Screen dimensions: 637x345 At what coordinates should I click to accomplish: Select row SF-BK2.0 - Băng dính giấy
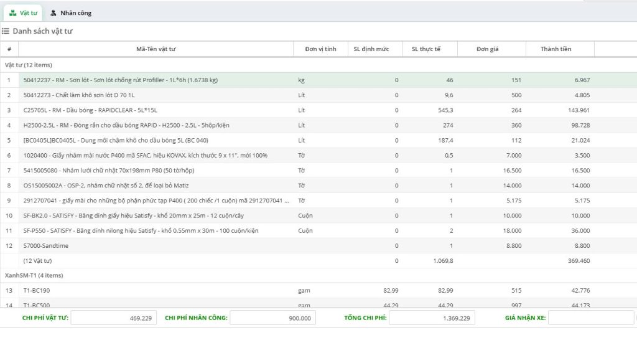click(318, 215)
